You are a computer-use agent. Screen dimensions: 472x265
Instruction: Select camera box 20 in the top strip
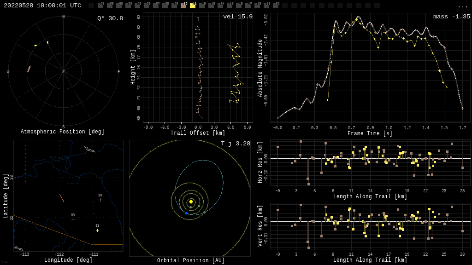(x=276, y=6)
